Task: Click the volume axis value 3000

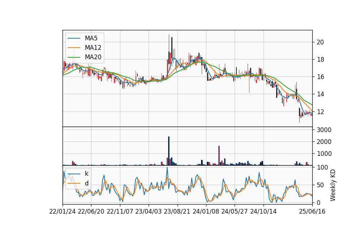Action: click(x=324, y=130)
